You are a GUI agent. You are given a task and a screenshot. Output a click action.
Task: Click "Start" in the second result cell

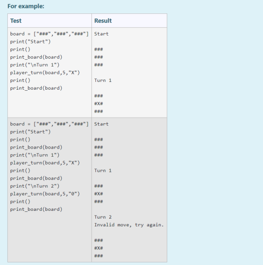click(101, 124)
